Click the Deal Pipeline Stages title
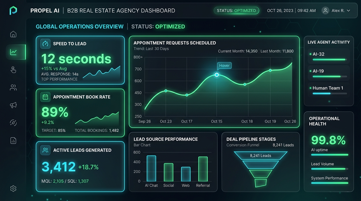Image resolution: width=361 pixels, height=201 pixels. click(251, 139)
